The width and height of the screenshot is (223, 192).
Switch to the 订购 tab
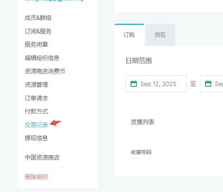[129, 35]
